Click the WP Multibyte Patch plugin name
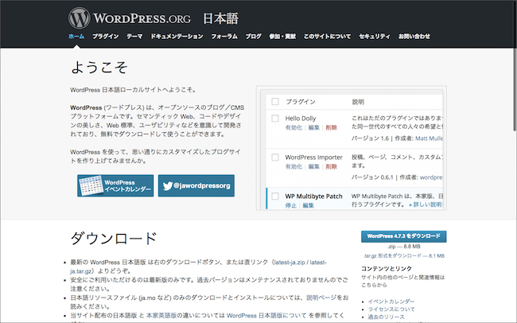This screenshot has width=517, height=323. pos(313,196)
